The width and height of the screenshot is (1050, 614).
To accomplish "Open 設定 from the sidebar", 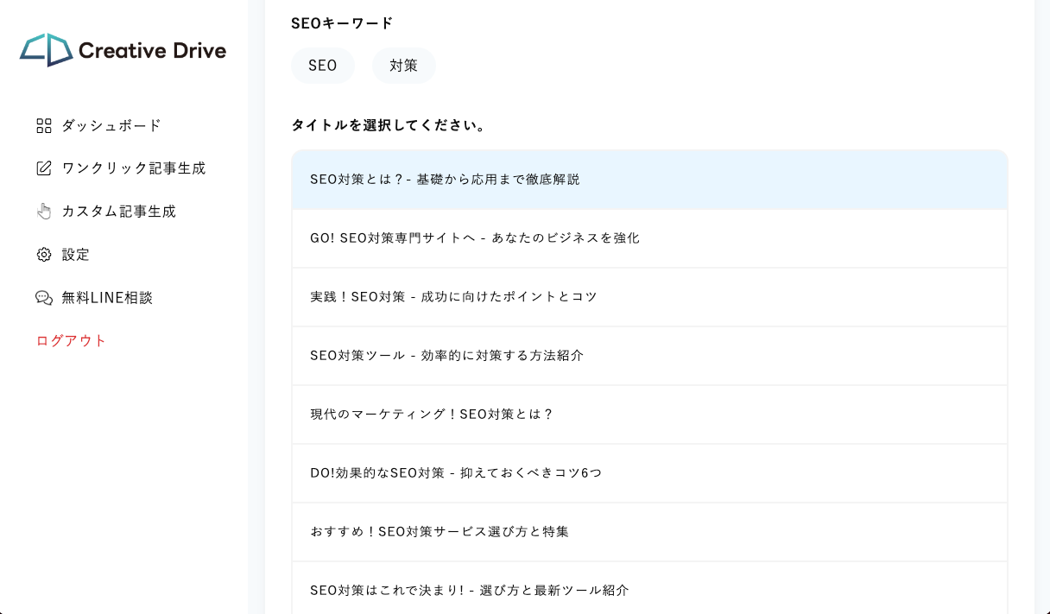I will [76, 255].
